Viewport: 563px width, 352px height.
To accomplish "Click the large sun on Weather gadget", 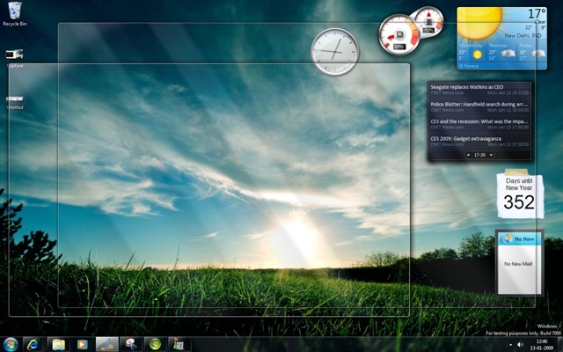I will click(x=479, y=24).
